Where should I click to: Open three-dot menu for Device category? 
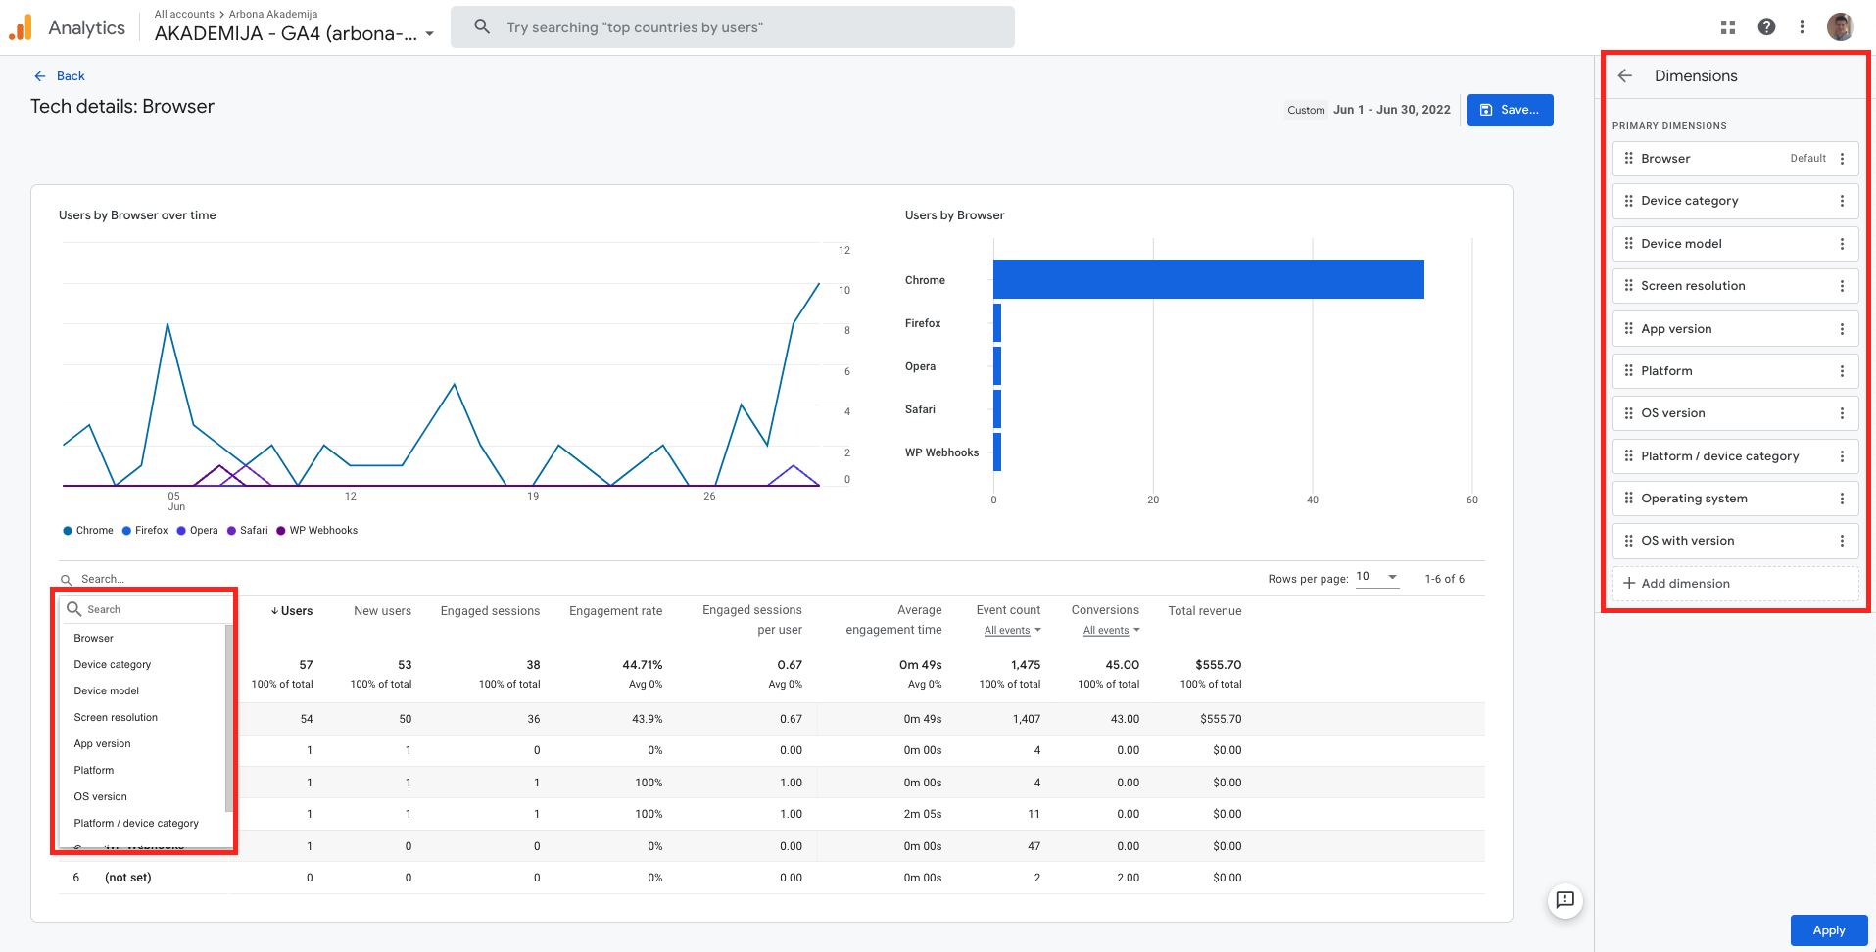click(1842, 201)
